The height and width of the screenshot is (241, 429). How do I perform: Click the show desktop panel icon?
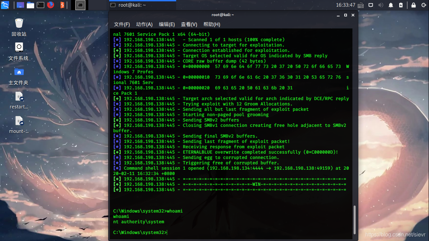click(x=20, y=5)
